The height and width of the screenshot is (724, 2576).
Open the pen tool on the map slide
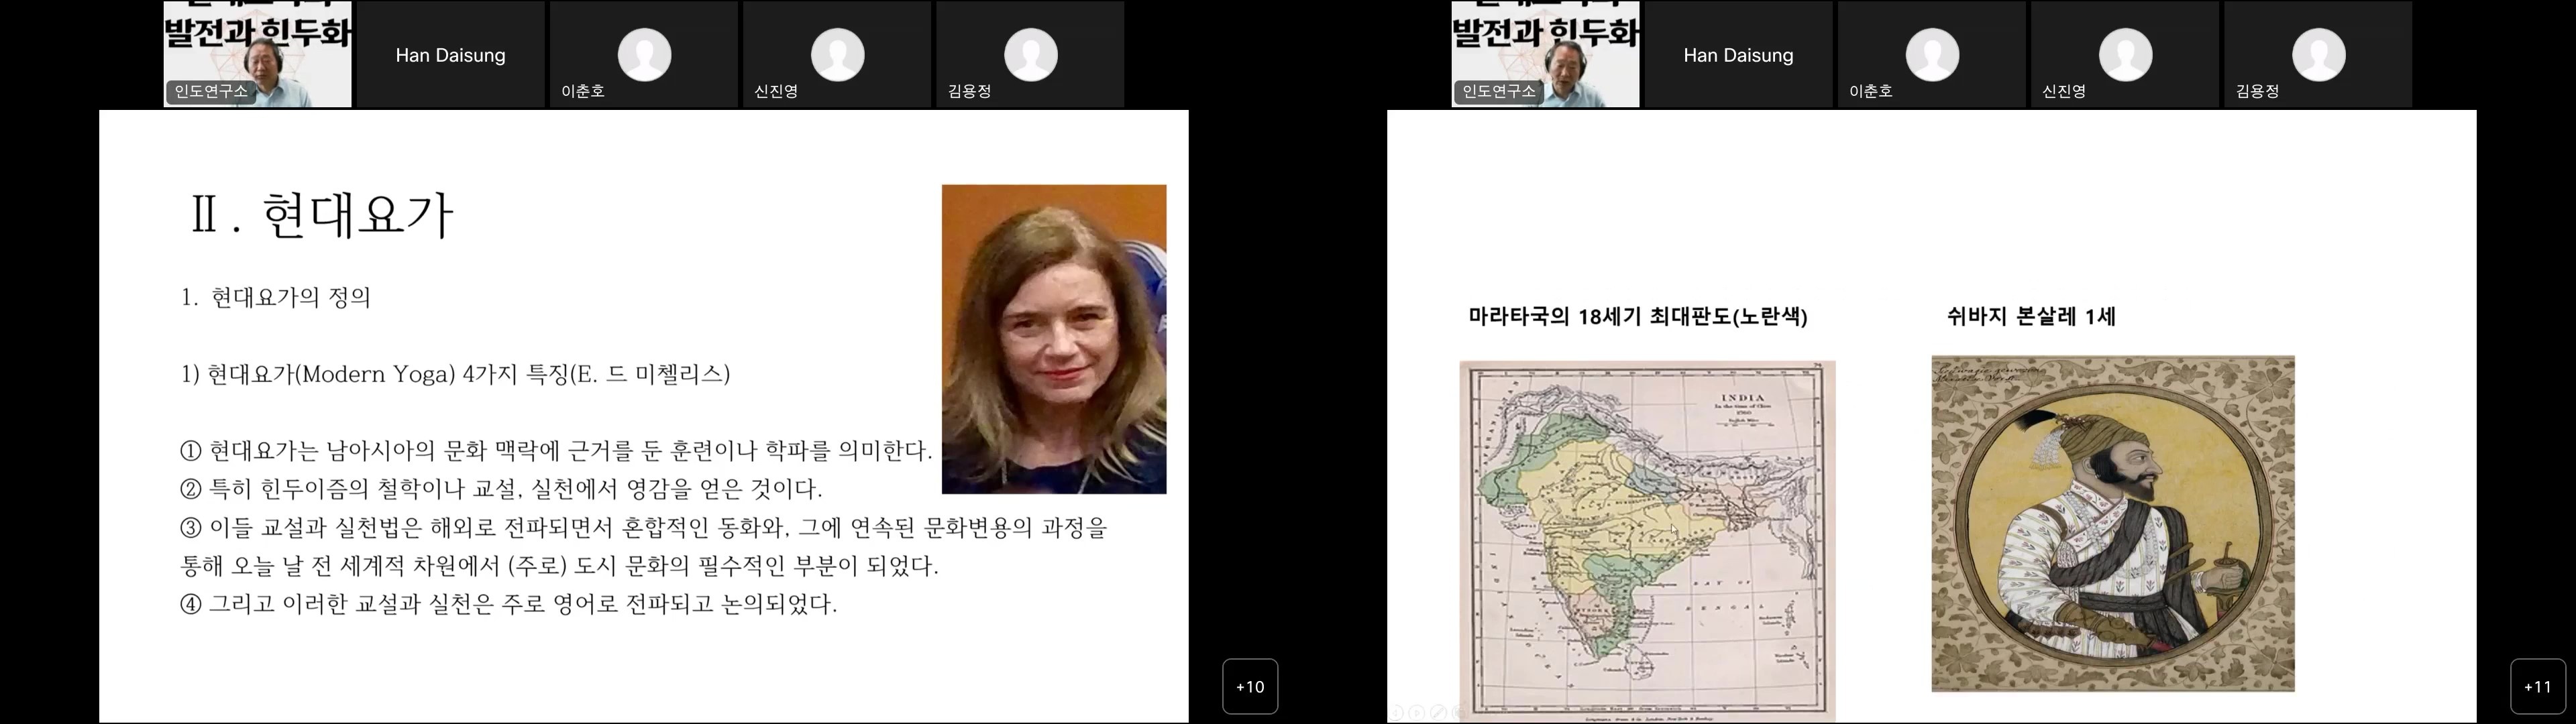(x=1439, y=713)
